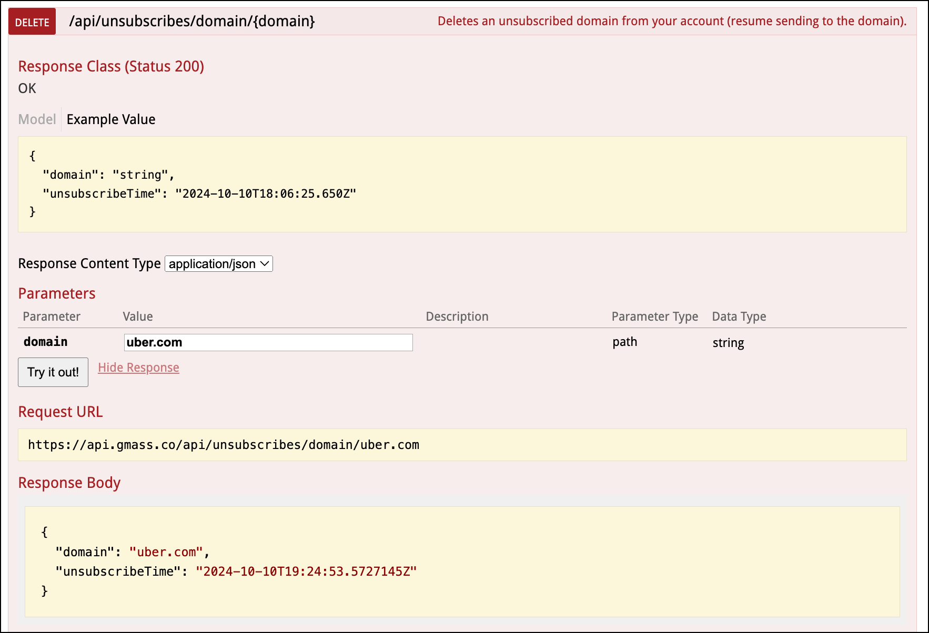Click the Description column header
Screen dimensions: 929x633
coord(457,316)
